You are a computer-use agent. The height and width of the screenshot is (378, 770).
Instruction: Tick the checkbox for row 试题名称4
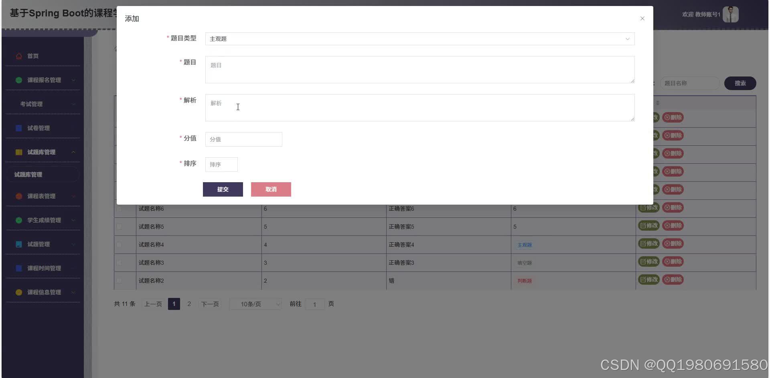point(119,245)
